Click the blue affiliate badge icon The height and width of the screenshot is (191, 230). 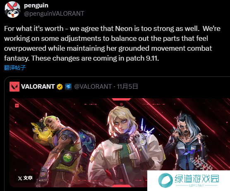(x=68, y=87)
